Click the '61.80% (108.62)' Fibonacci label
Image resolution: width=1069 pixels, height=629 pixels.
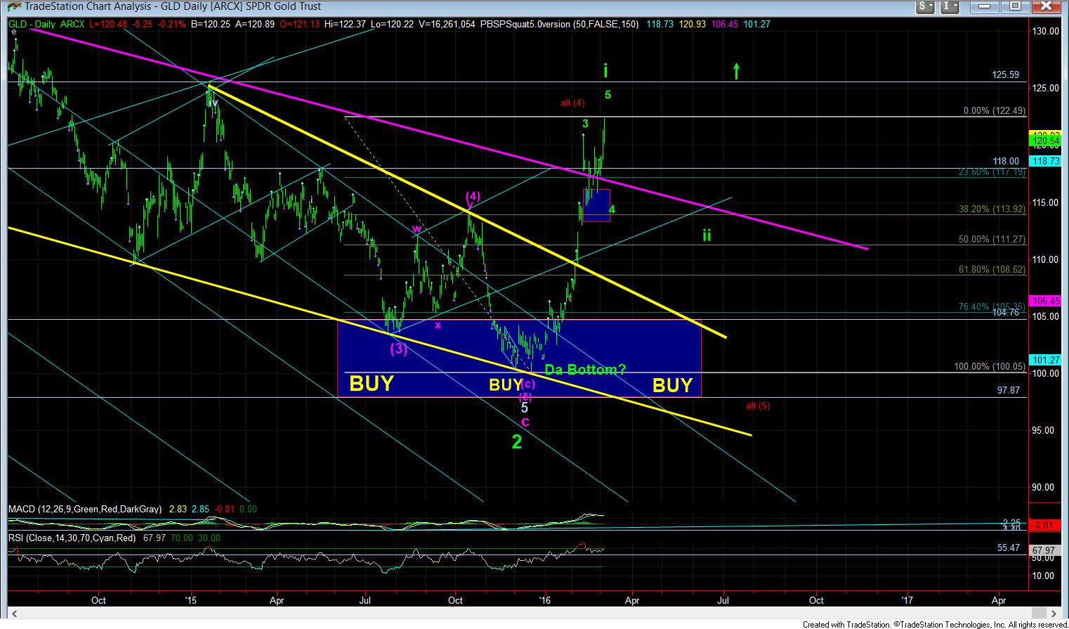tap(992, 270)
